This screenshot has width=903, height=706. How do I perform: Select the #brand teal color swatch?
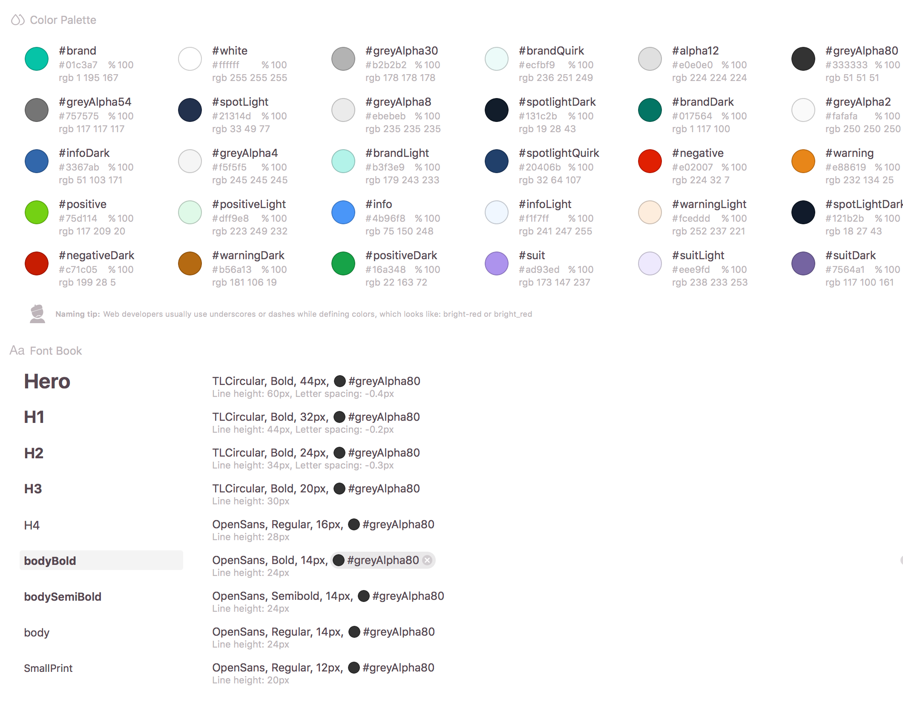click(37, 59)
